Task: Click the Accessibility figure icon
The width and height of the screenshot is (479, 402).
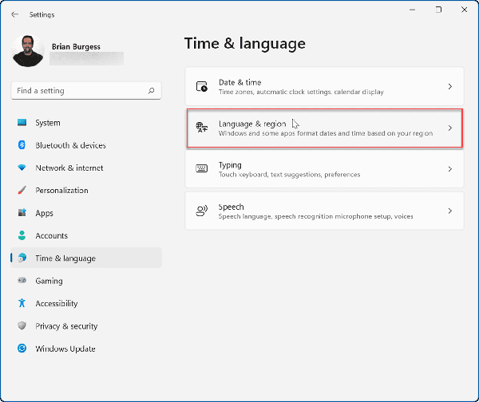Action: tap(22, 303)
